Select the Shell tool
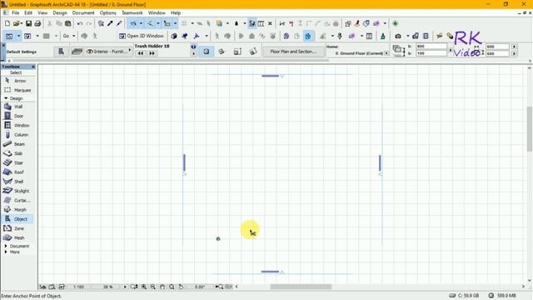Image resolution: width=533 pixels, height=300 pixels. [17, 182]
